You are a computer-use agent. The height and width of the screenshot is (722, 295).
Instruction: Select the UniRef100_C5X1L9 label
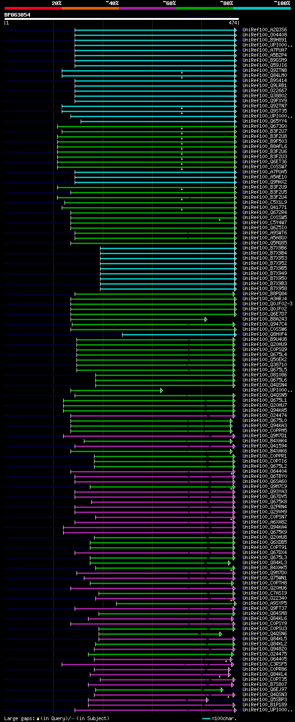pos(265,202)
